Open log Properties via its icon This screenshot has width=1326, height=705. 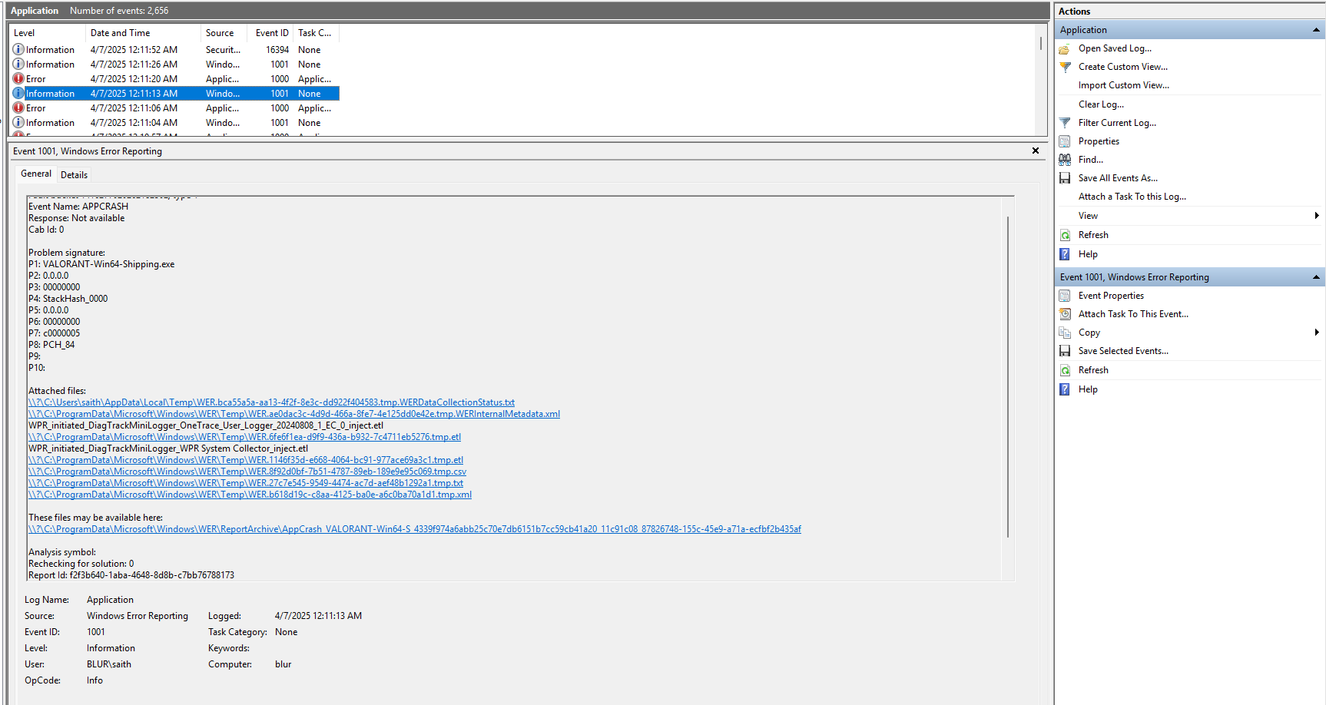[x=1065, y=141]
